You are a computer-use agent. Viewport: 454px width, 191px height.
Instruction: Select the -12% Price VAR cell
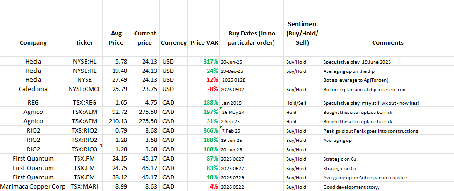[204, 80]
